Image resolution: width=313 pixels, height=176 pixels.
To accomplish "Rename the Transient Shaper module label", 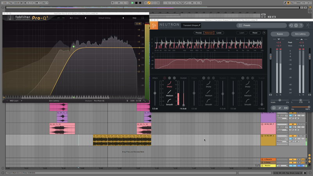I will coord(192,25).
